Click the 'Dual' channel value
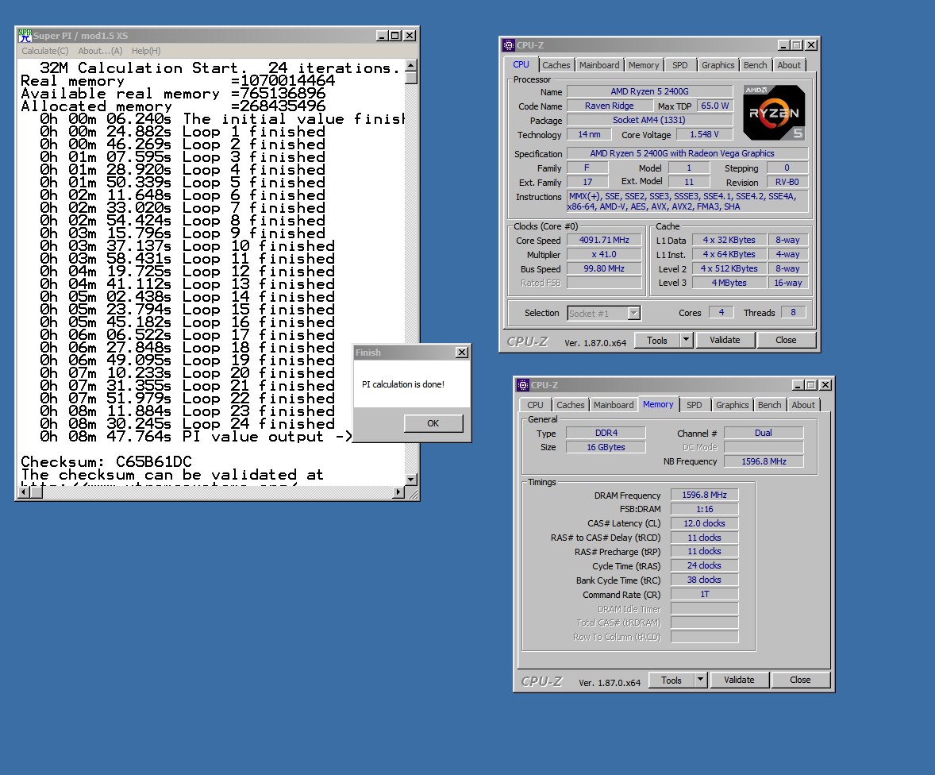Viewport: 935px width, 775px height. coord(764,433)
